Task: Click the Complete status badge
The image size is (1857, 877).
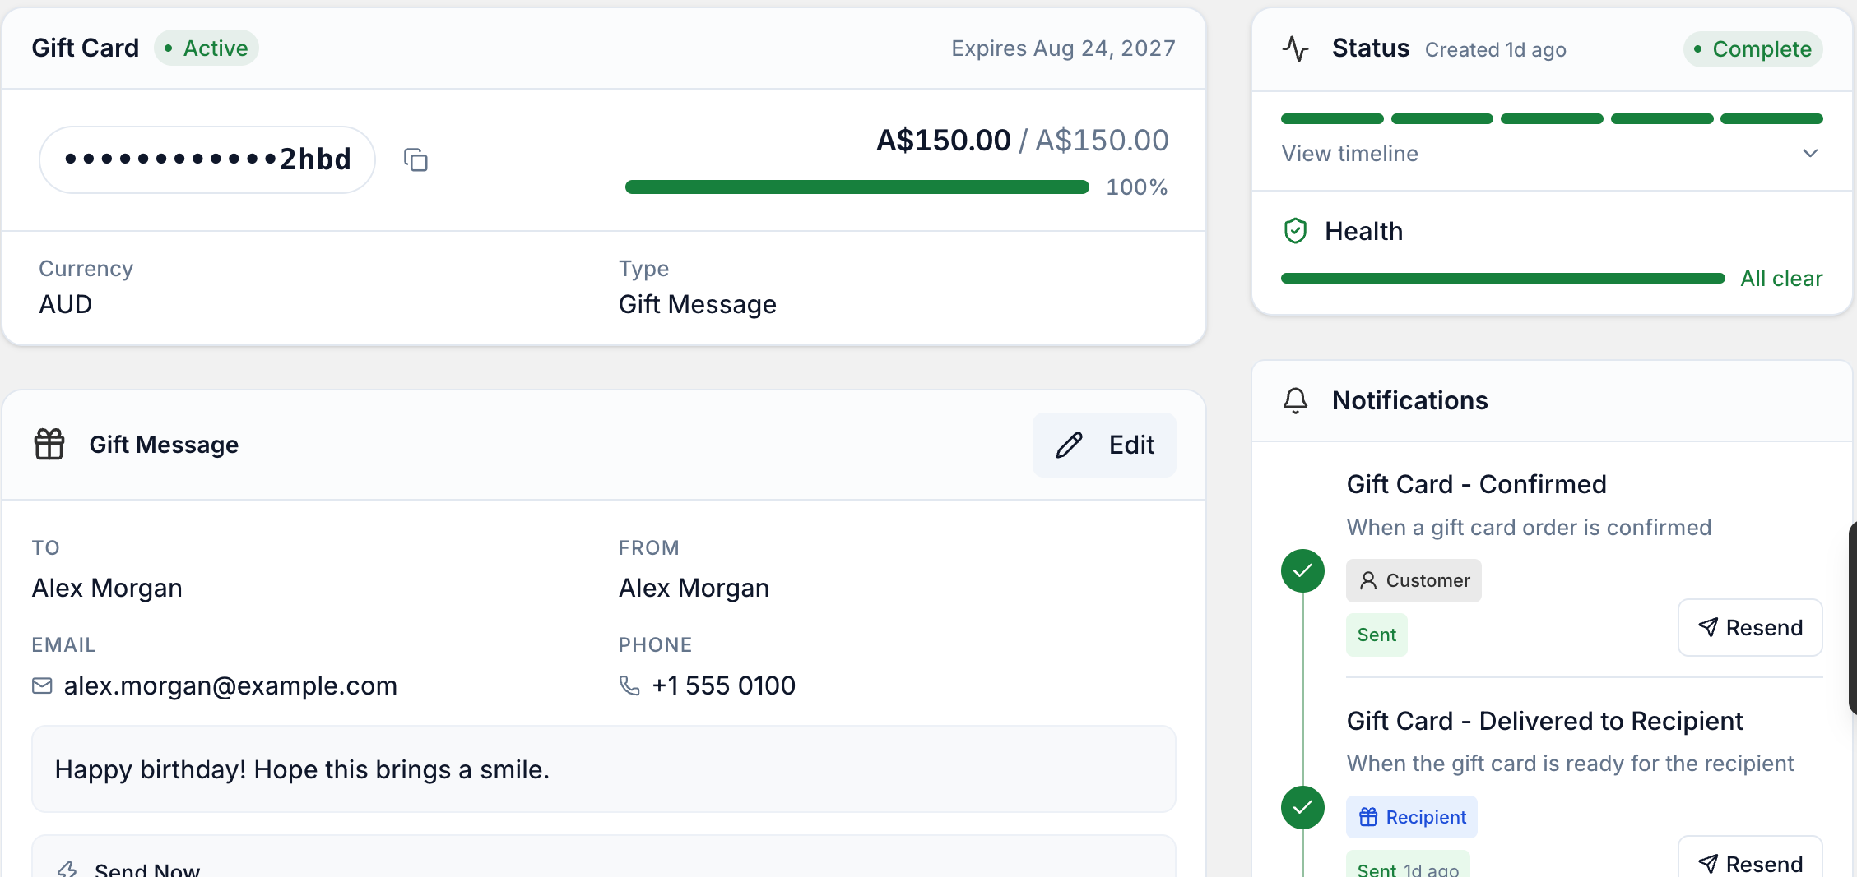Action: pos(1753,49)
